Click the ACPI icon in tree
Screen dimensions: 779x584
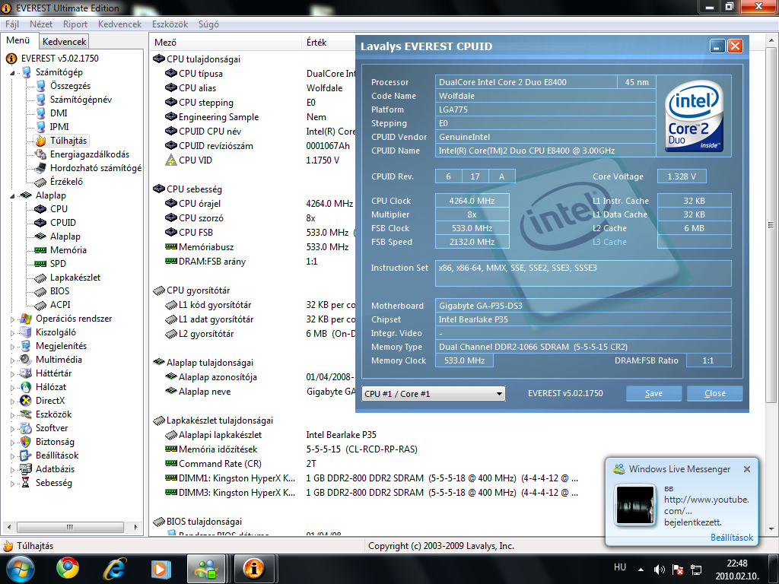click(x=41, y=305)
